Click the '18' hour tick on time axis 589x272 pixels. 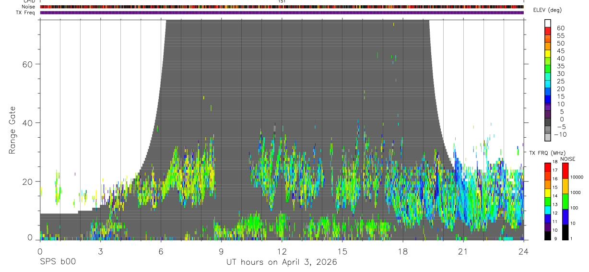click(x=403, y=251)
